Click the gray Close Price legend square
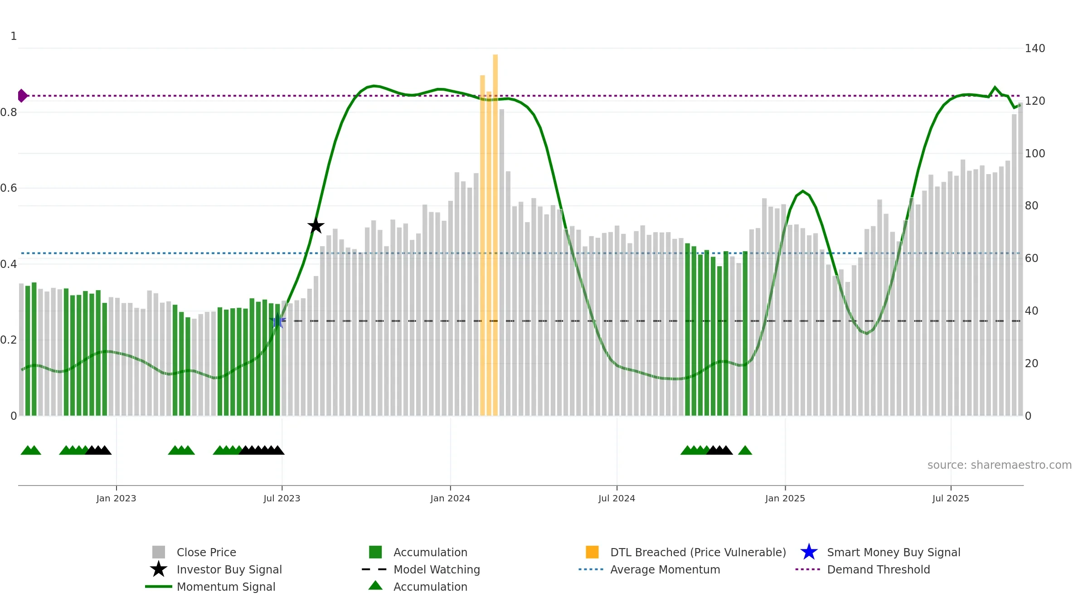The height and width of the screenshot is (612, 1088). coord(159,552)
